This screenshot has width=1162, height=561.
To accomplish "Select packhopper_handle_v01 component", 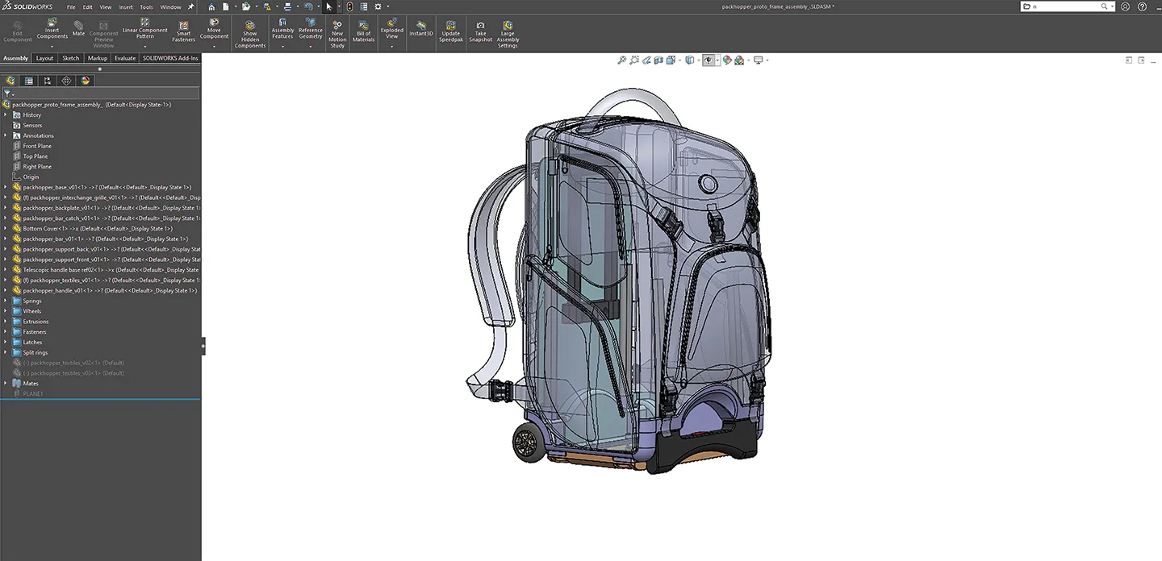I will 110,290.
